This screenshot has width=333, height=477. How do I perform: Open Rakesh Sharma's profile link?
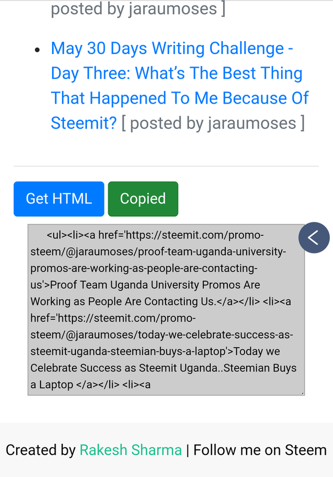tap(131, 450)
